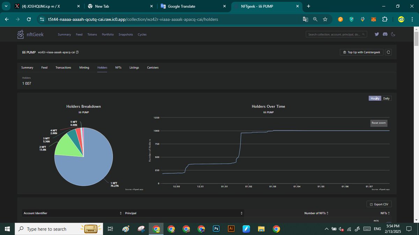419x235 pixels.
Task: Click the muted volume tray icon
Action: (341, 229)
